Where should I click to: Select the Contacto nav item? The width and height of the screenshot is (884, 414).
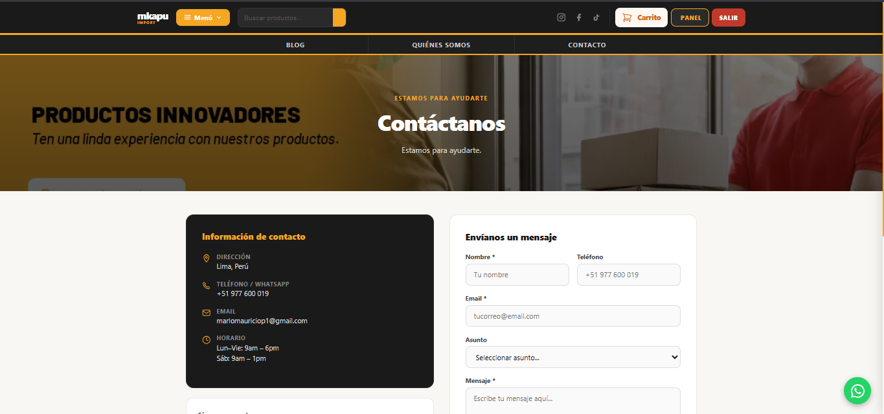point(587,45)
